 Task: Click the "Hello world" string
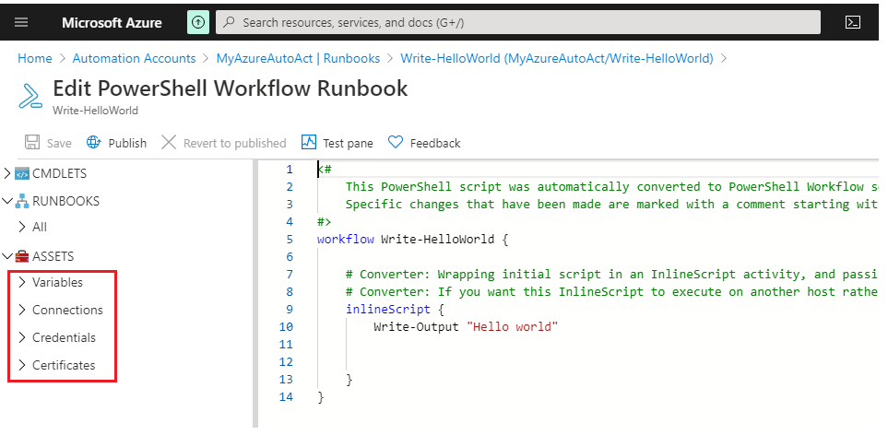(x=512, y=327)
